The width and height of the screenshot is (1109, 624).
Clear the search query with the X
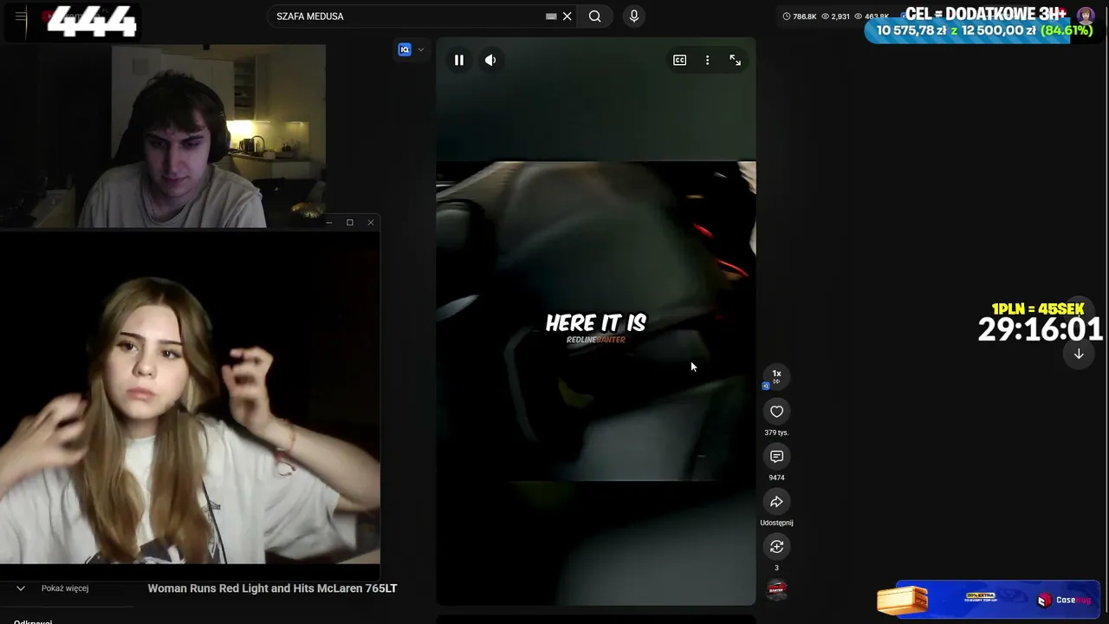tap(567, 16)
